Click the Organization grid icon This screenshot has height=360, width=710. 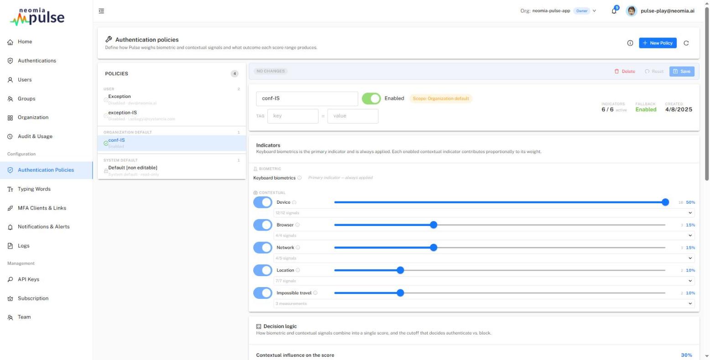pyautogui.click(x=10, y=118)
